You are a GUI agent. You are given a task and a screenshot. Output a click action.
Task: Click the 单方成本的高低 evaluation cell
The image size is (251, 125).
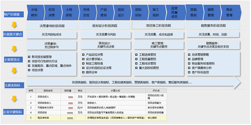tap(156, 108)
